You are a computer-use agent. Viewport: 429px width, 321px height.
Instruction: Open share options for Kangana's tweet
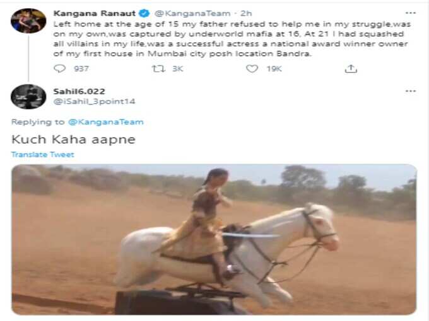[x=351, y=69]
